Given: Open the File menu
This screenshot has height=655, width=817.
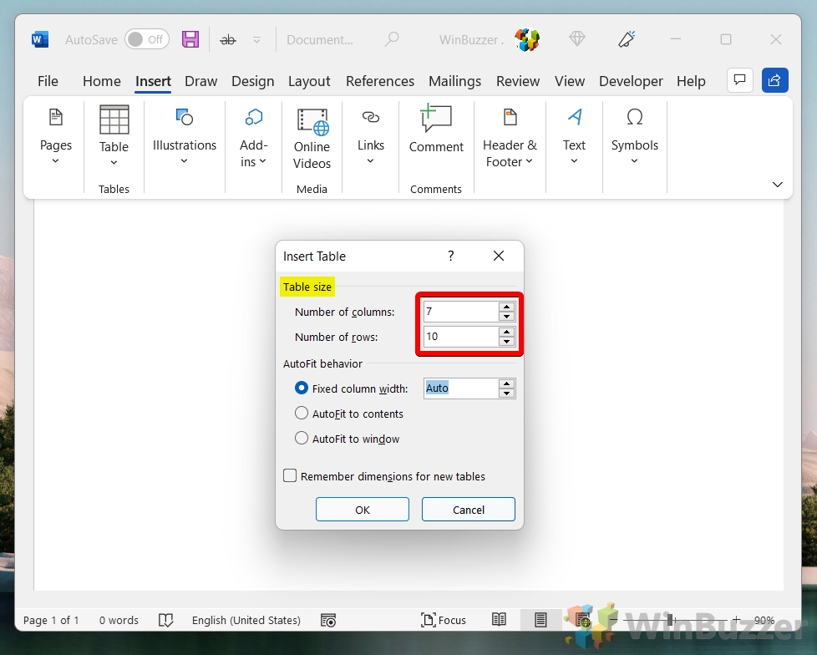Looking at the screenshot, I should coord(48,81).
